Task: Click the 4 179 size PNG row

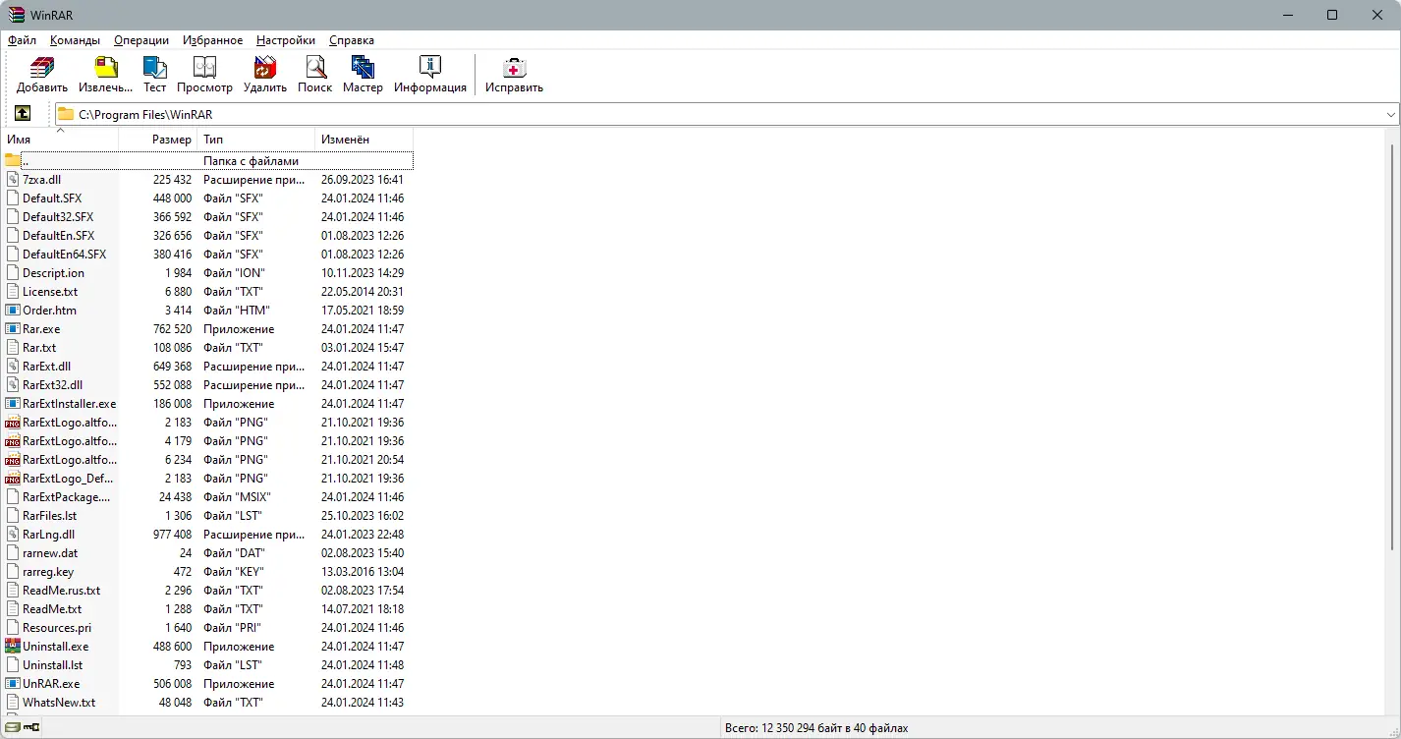Action: [x=208, y=441]
